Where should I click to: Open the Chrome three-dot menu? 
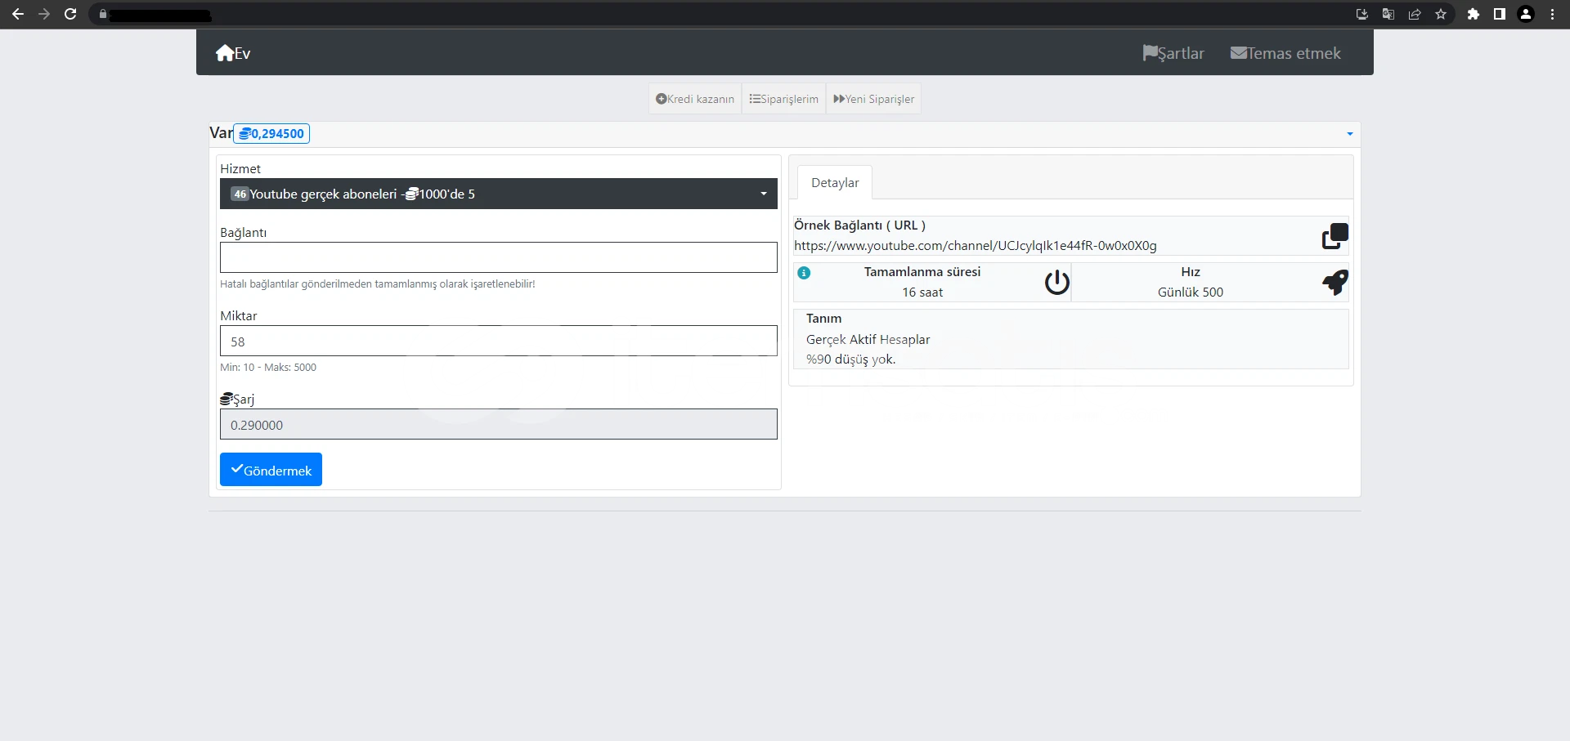(1552, 14)
